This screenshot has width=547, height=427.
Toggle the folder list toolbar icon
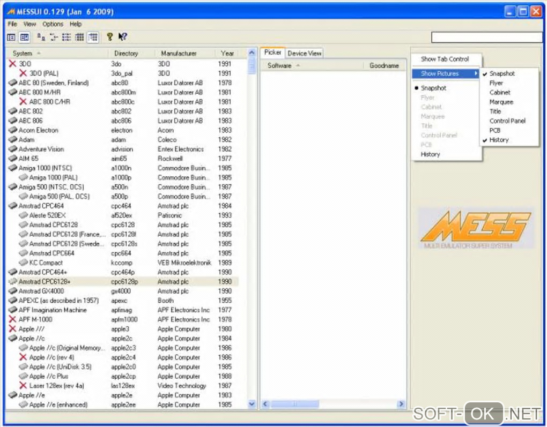click(11, 37)
